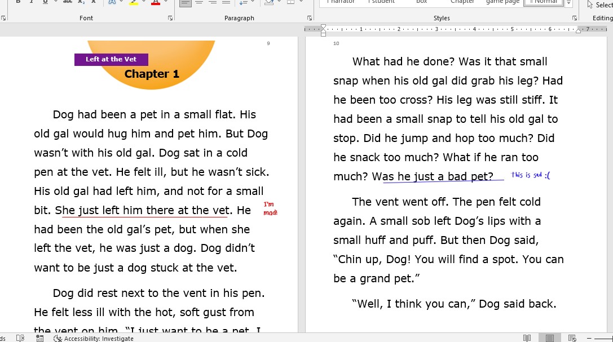Open shading color dropdown arrow
This screenshot has width=613, height=342.
279,2
